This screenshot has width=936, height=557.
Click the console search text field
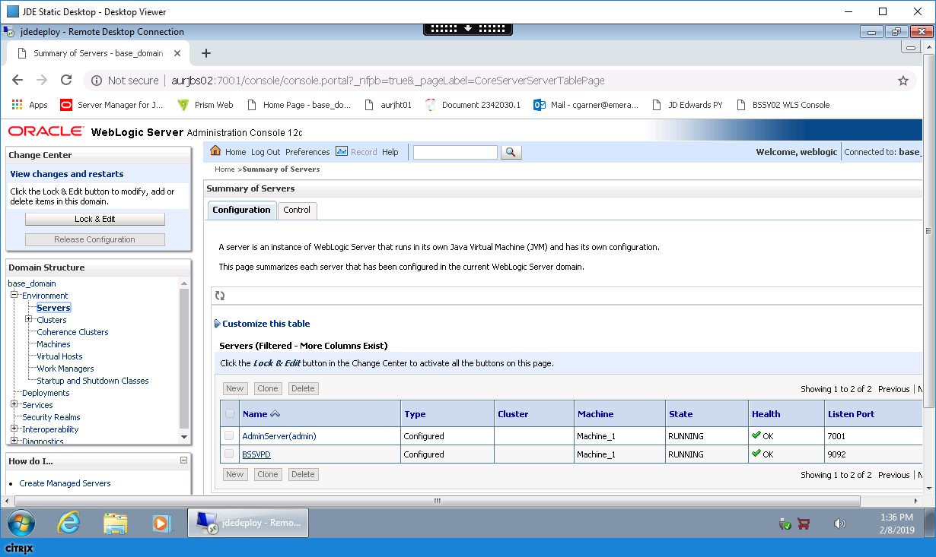[x=455, y=152]
